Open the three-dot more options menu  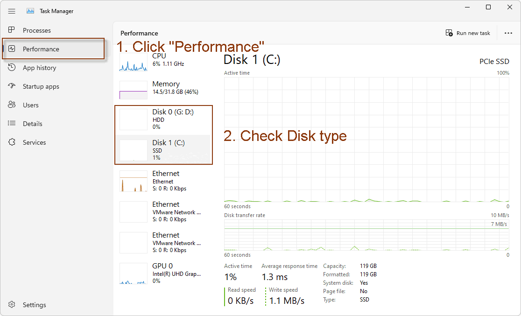point(508,33)
